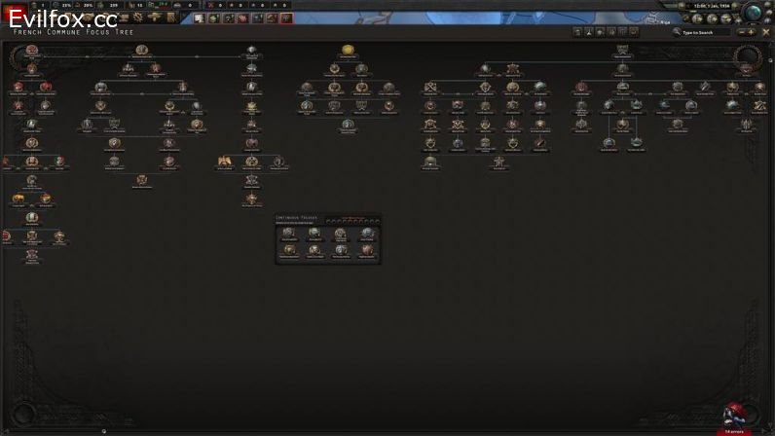
Task: Select the topmost focus icon of the far-left branch
Action: pyautogui.click(x=31, y=51)
